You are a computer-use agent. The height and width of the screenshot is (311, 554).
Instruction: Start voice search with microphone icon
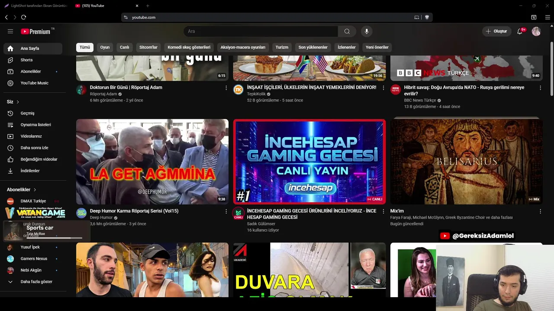click(367, 31)
